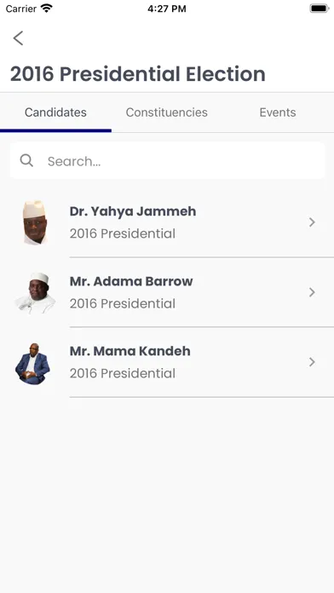This screenshot has height=593, width=334.
Task: Click the search magnifier icon
Action: (26, 161)
